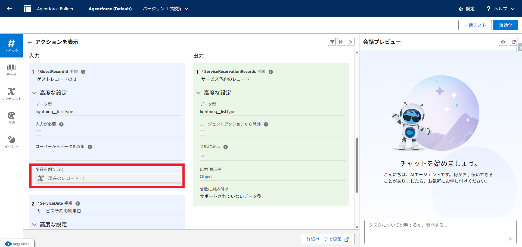This screenshot has width=522, height=247.
Task: Open the ヘルプ help menu
Action: click(501, 9)
